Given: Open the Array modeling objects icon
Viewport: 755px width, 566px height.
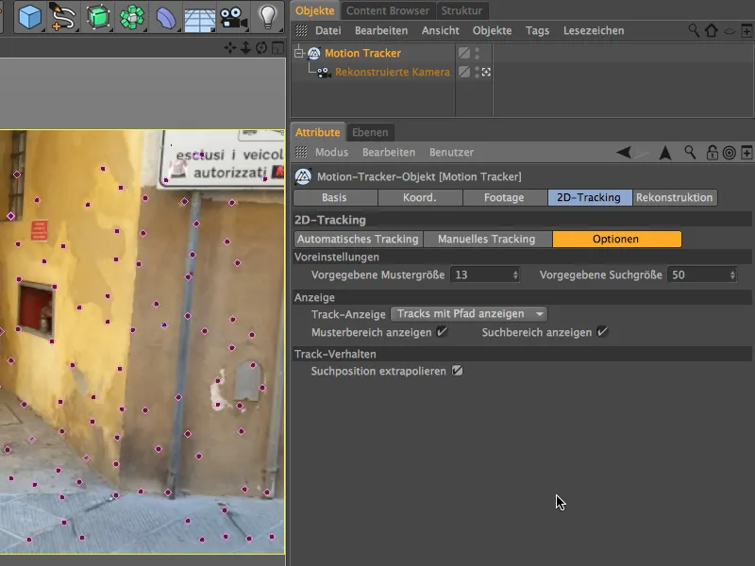Looking at the screenshot, I should click(132, 17).
